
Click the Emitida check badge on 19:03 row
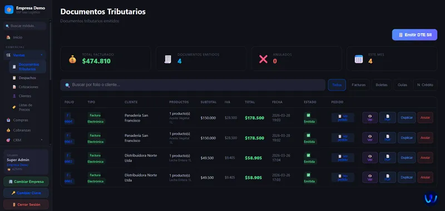click(309, 118)
